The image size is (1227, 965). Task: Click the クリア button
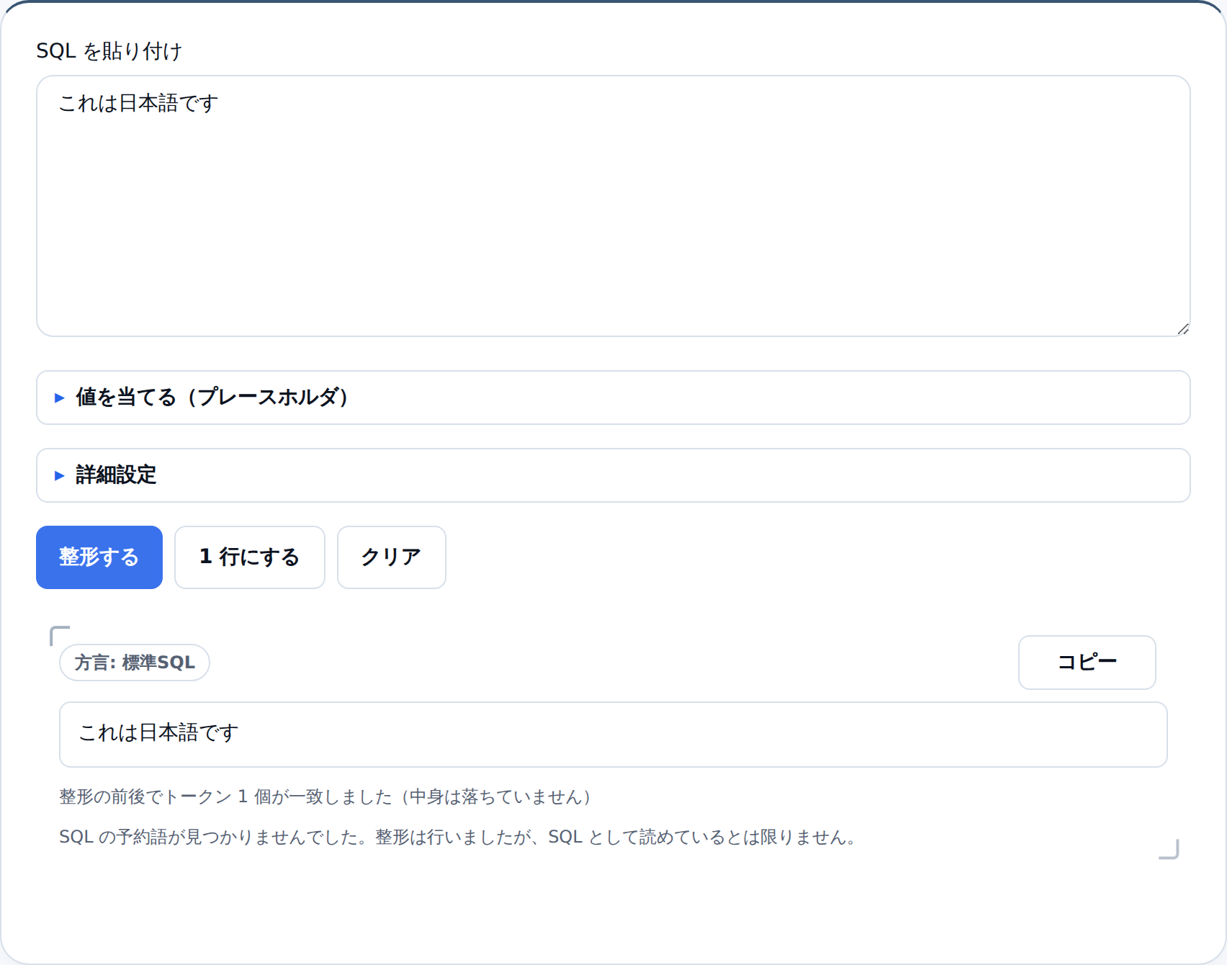click(392, 557)
